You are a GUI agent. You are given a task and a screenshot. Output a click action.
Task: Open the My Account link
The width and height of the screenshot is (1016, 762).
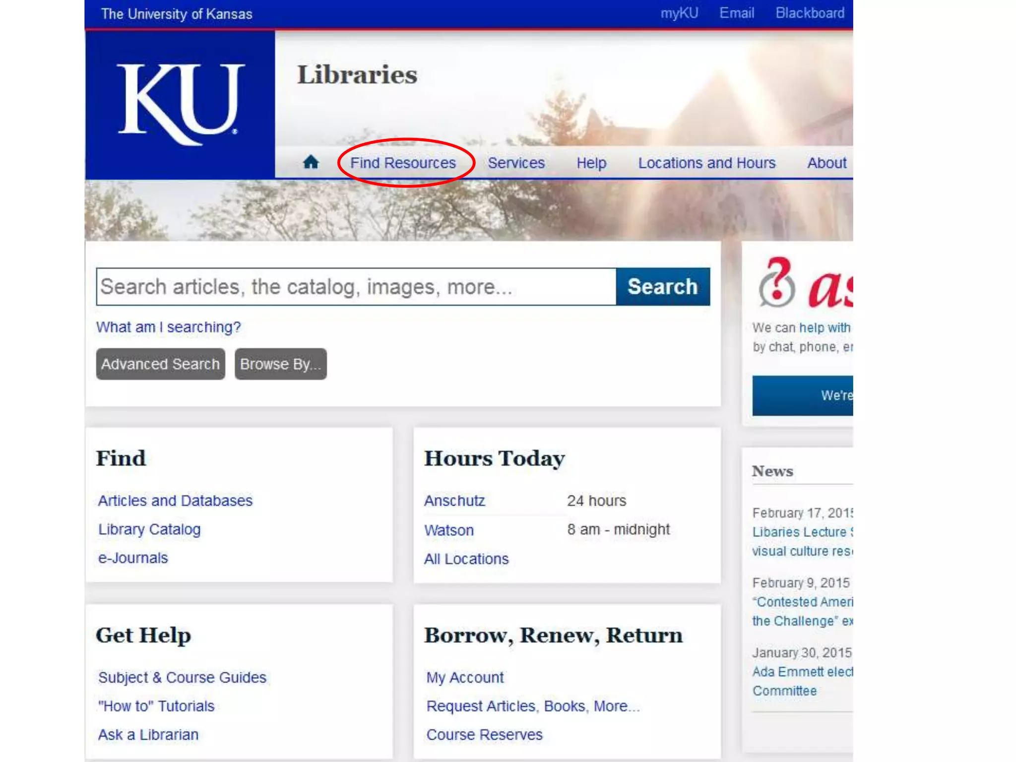[x=465, y=678]
